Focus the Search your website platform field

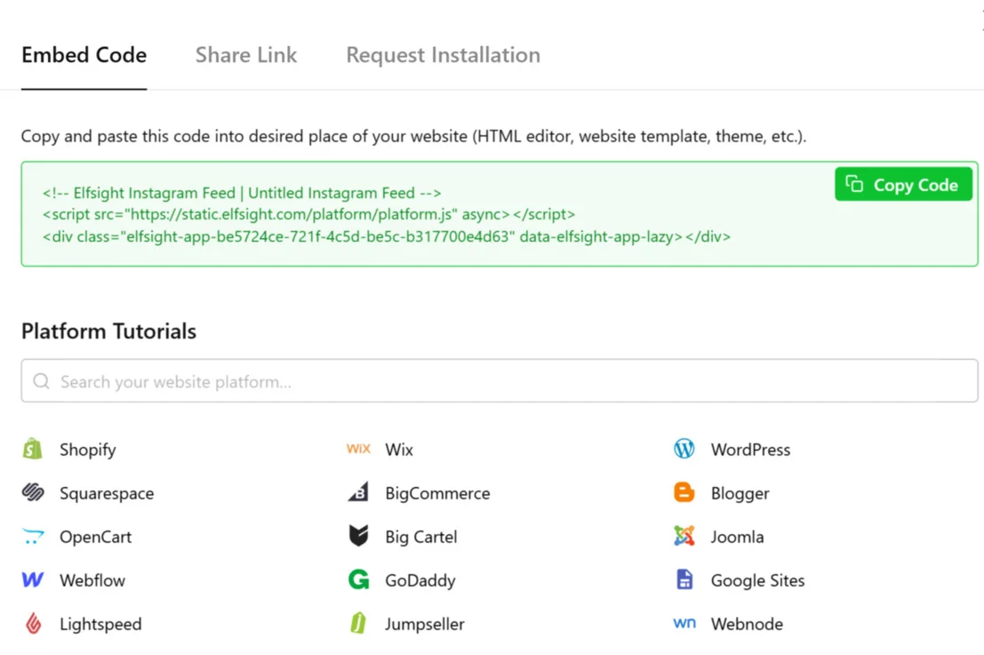coord(500,381)
